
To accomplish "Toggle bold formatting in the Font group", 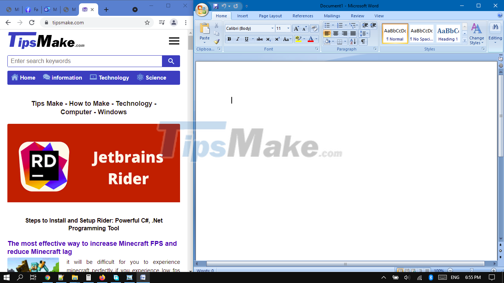I will [229, 39].
